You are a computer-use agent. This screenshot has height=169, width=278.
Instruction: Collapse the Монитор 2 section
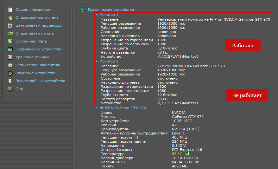(x=97, y=61)
